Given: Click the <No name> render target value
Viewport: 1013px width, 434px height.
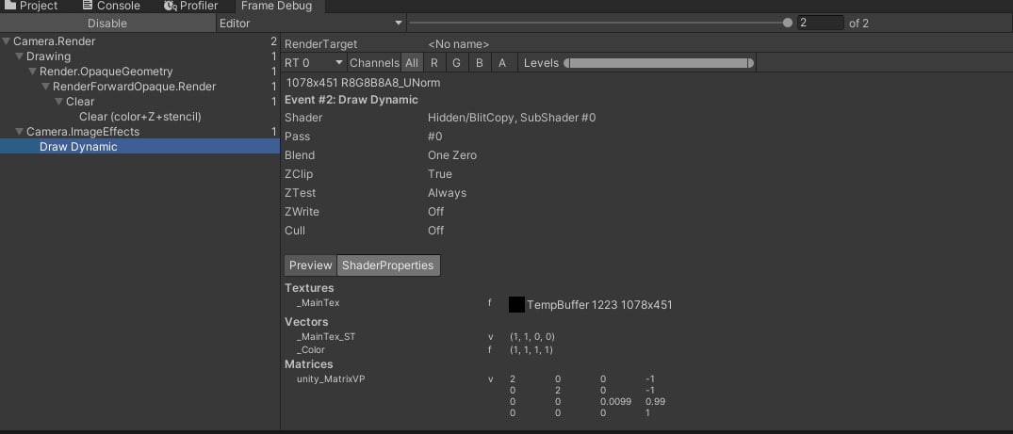Looking at the screenshot, I should (x=459, y=44).
